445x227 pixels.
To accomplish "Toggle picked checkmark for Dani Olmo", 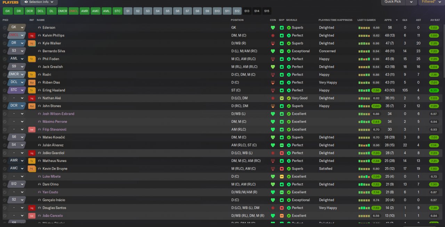I will pyautogui.click(x=5, y=184).
